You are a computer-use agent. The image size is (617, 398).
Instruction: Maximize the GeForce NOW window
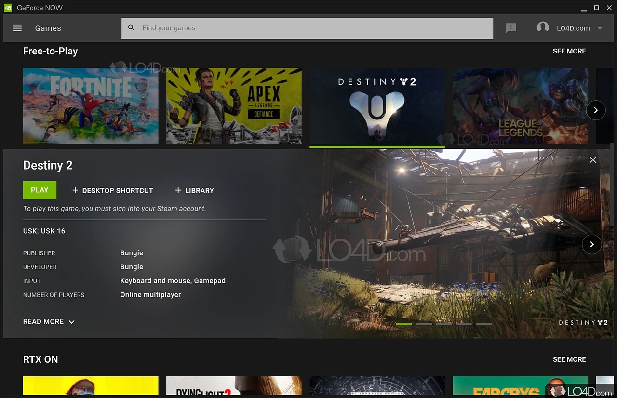[x=596, y=8]
